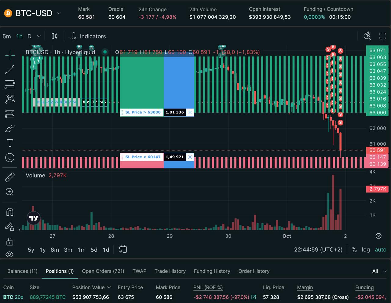
Task: Expand the timeframe interval dropdown arrow
Action: 39,36
